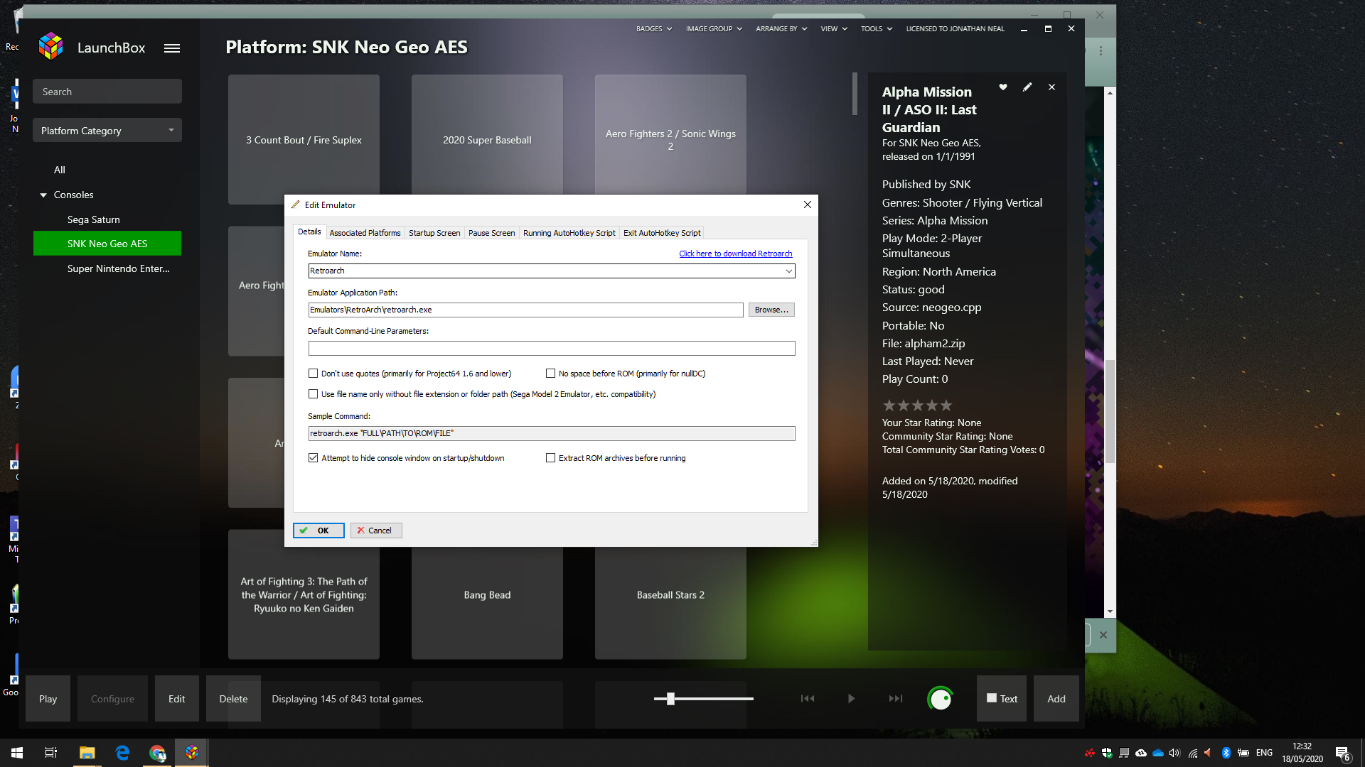Open the Tools dropdown menu
The height and width of the screenshot is (767, 1365).
pos(877,29)
